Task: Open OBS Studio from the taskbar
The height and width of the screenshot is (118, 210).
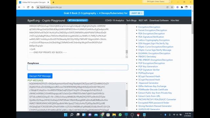Action: (132, 115)
